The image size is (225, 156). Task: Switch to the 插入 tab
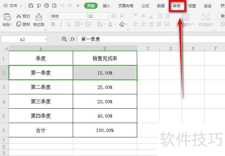click(106, 6)
